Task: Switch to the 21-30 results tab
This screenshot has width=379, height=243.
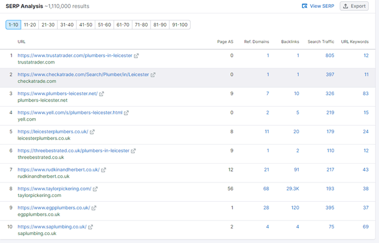Action: tap(48, 25)
